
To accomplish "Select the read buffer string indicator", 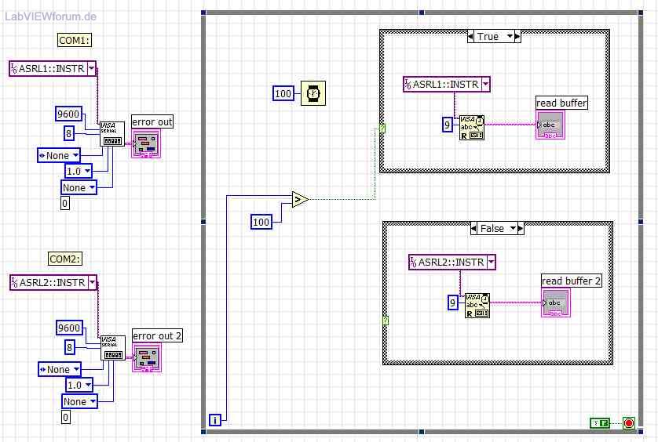I will click(550, 125).
